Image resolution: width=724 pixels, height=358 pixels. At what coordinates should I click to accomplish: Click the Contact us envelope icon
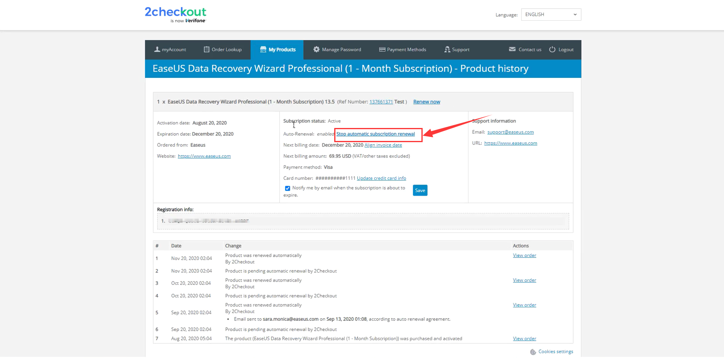coord(512,49)
